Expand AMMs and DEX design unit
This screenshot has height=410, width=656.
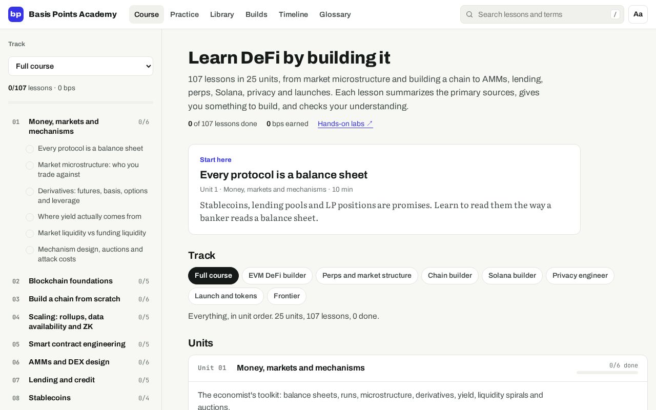80,362
